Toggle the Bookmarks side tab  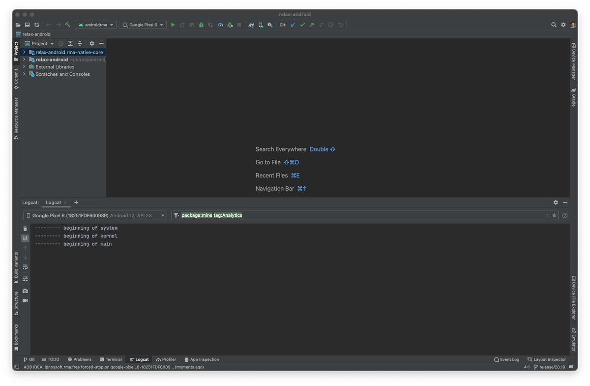coord(16,337)
